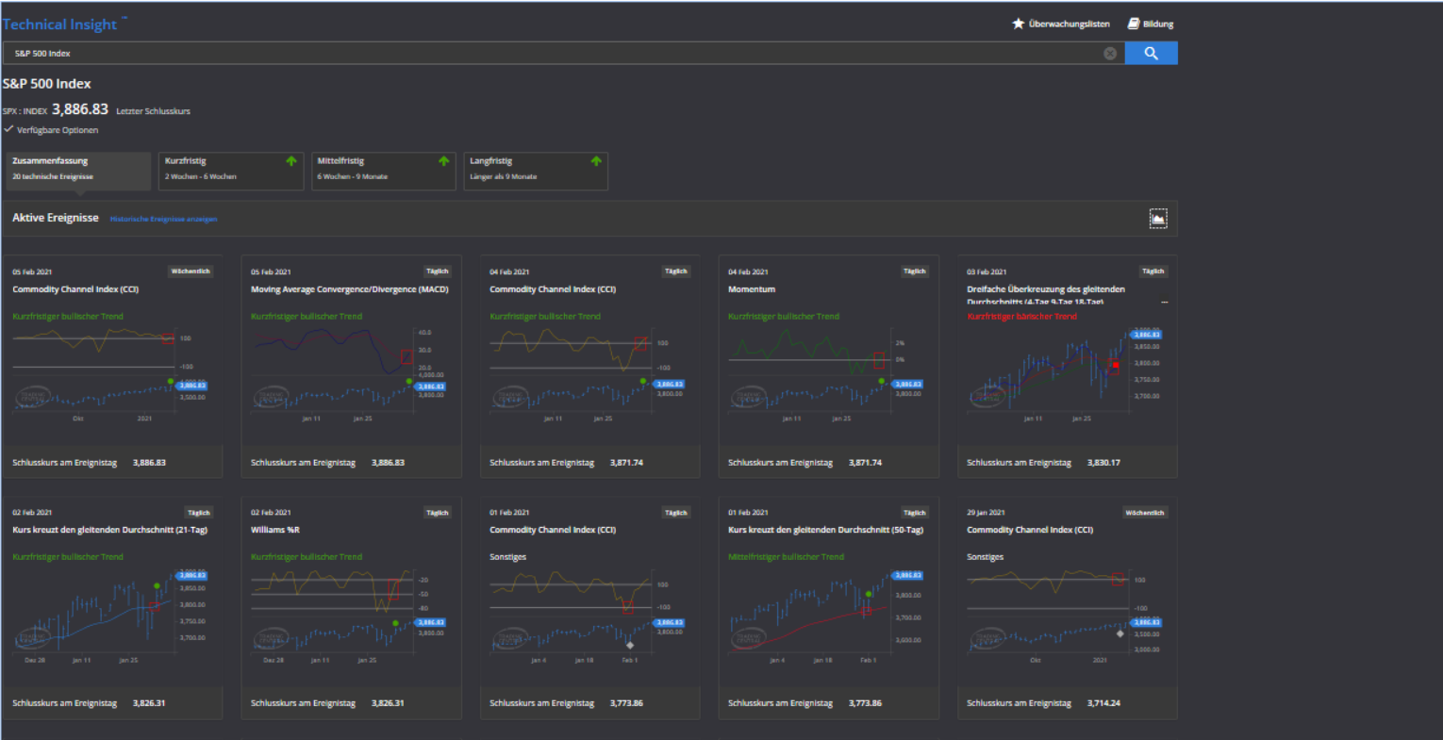The image size is (1443, 740).
Task: Click the Wöchentlich badge on 29 Jan card
Action: point(1145,513)
